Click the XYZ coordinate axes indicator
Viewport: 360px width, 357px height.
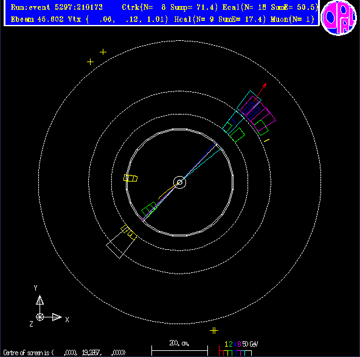tap(48, 306)
